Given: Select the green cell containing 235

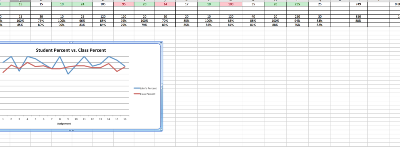Looking at the screenshot, I should pyautogui.click(x=297, y=4).
